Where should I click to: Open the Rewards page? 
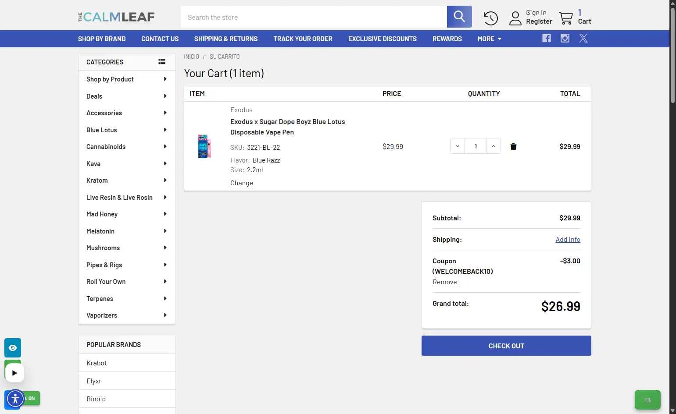(x=447, y=39)
